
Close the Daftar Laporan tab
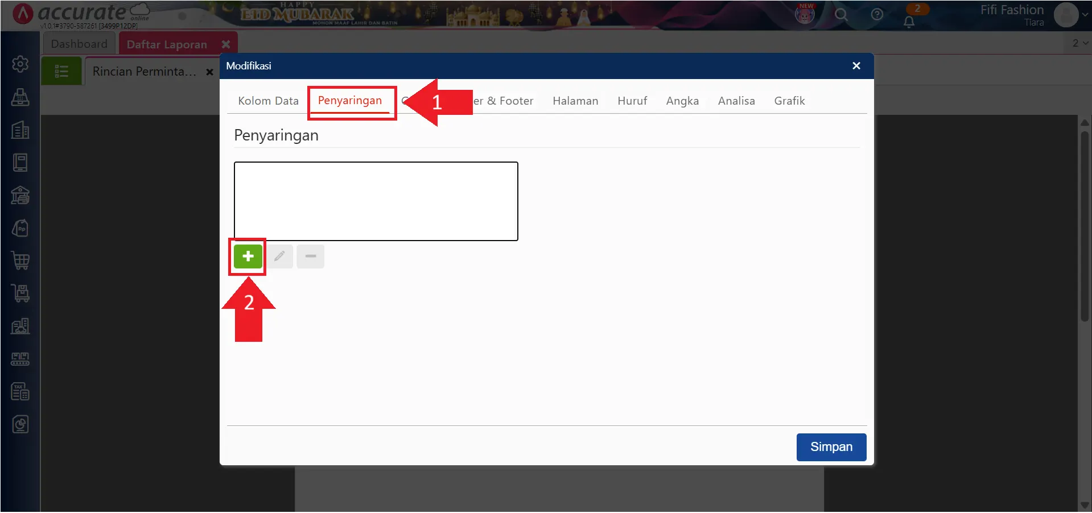pyautogui.click(x=226, y=44)
